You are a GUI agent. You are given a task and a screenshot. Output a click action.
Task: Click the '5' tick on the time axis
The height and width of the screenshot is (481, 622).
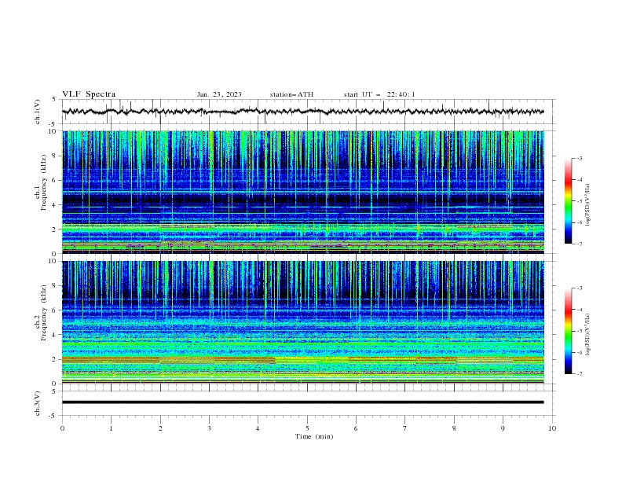307,428
